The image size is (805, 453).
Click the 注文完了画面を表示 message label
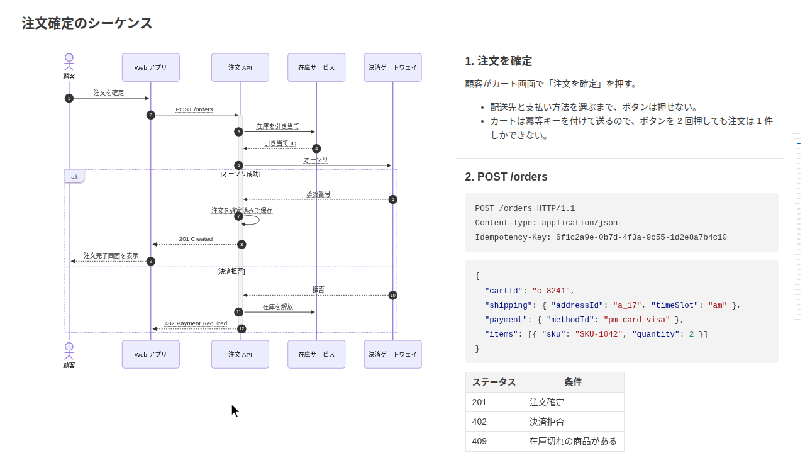(x=111, y=256)
